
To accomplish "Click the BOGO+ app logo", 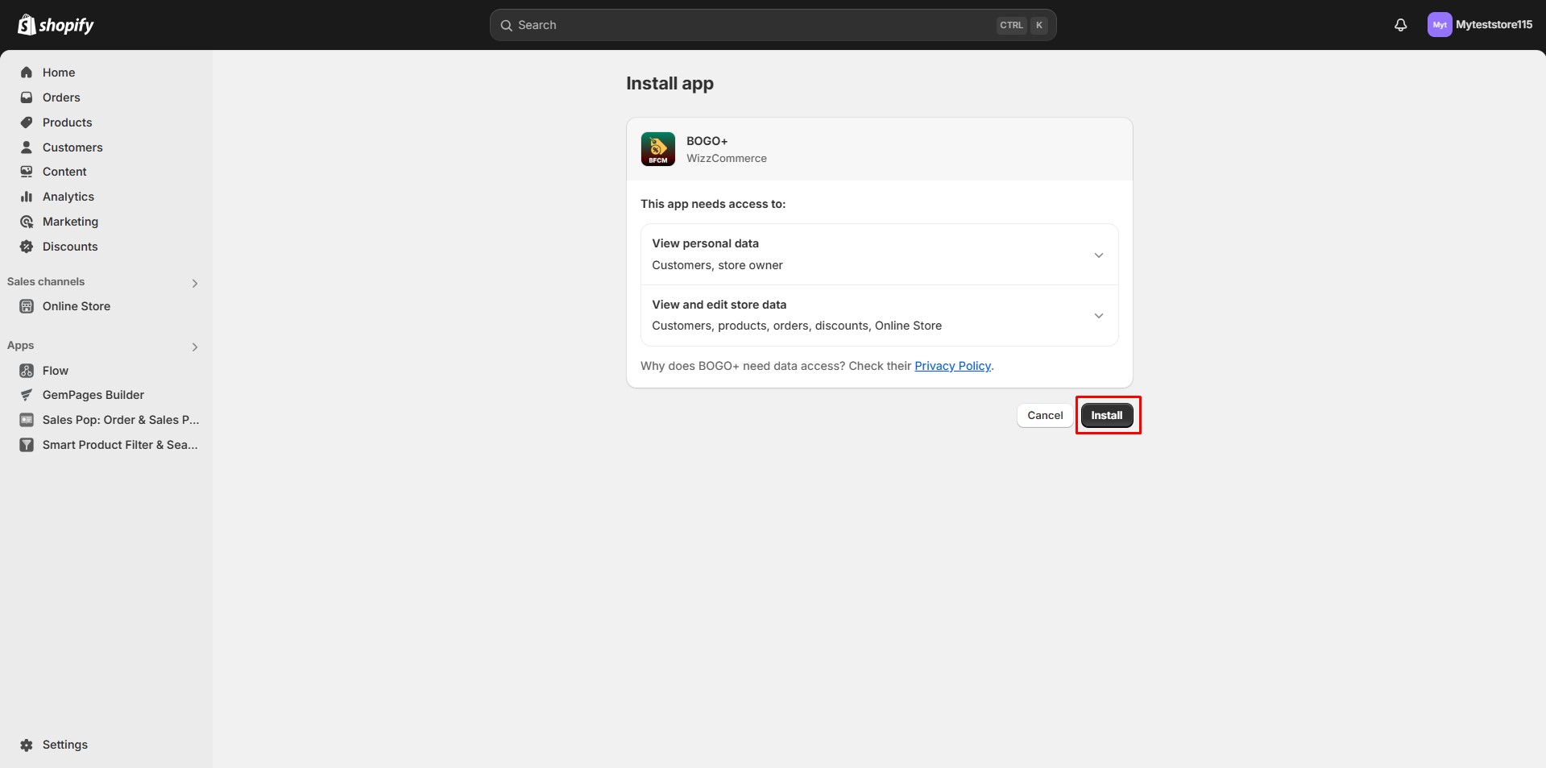I will click(658, 149).
